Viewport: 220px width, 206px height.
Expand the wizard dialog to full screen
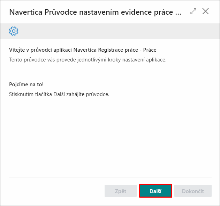[193, 11]
